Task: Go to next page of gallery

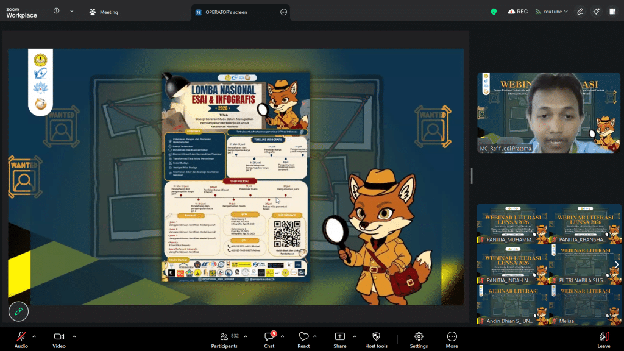Action: pos(617,264)
